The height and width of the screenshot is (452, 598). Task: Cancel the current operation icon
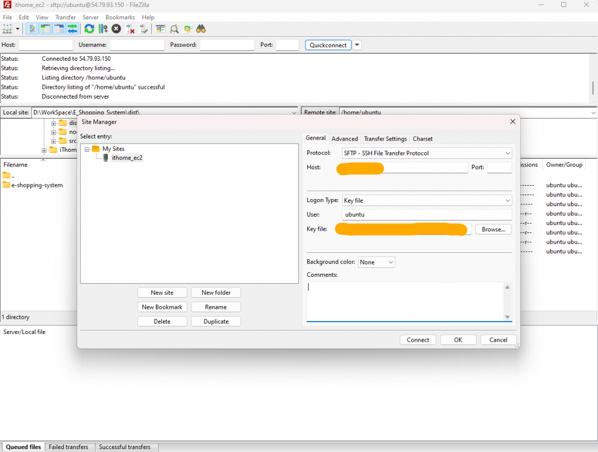(x=116, y=29)
